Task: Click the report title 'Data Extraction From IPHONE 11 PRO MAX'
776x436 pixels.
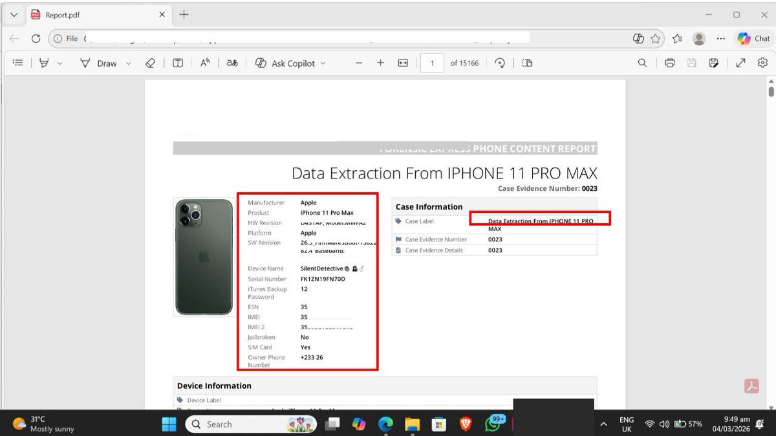Action: point(444,173)
